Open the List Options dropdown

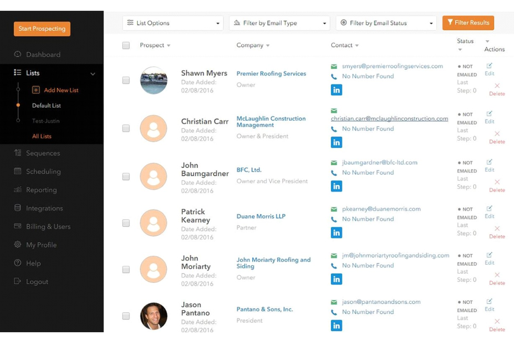click(173, 23)
